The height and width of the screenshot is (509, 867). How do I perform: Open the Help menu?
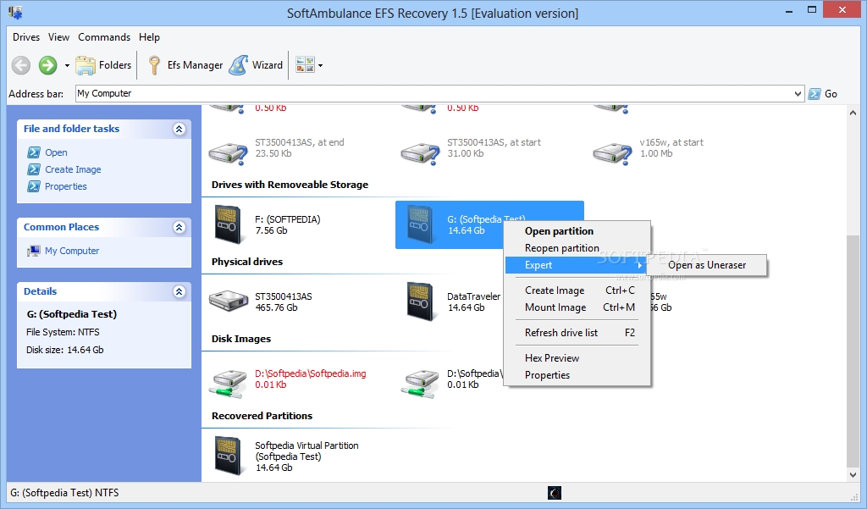coord(149,37)
